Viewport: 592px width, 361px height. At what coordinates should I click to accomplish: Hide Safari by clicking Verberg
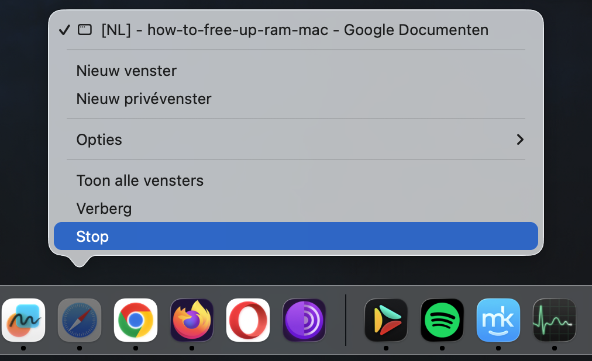[104, 209]
